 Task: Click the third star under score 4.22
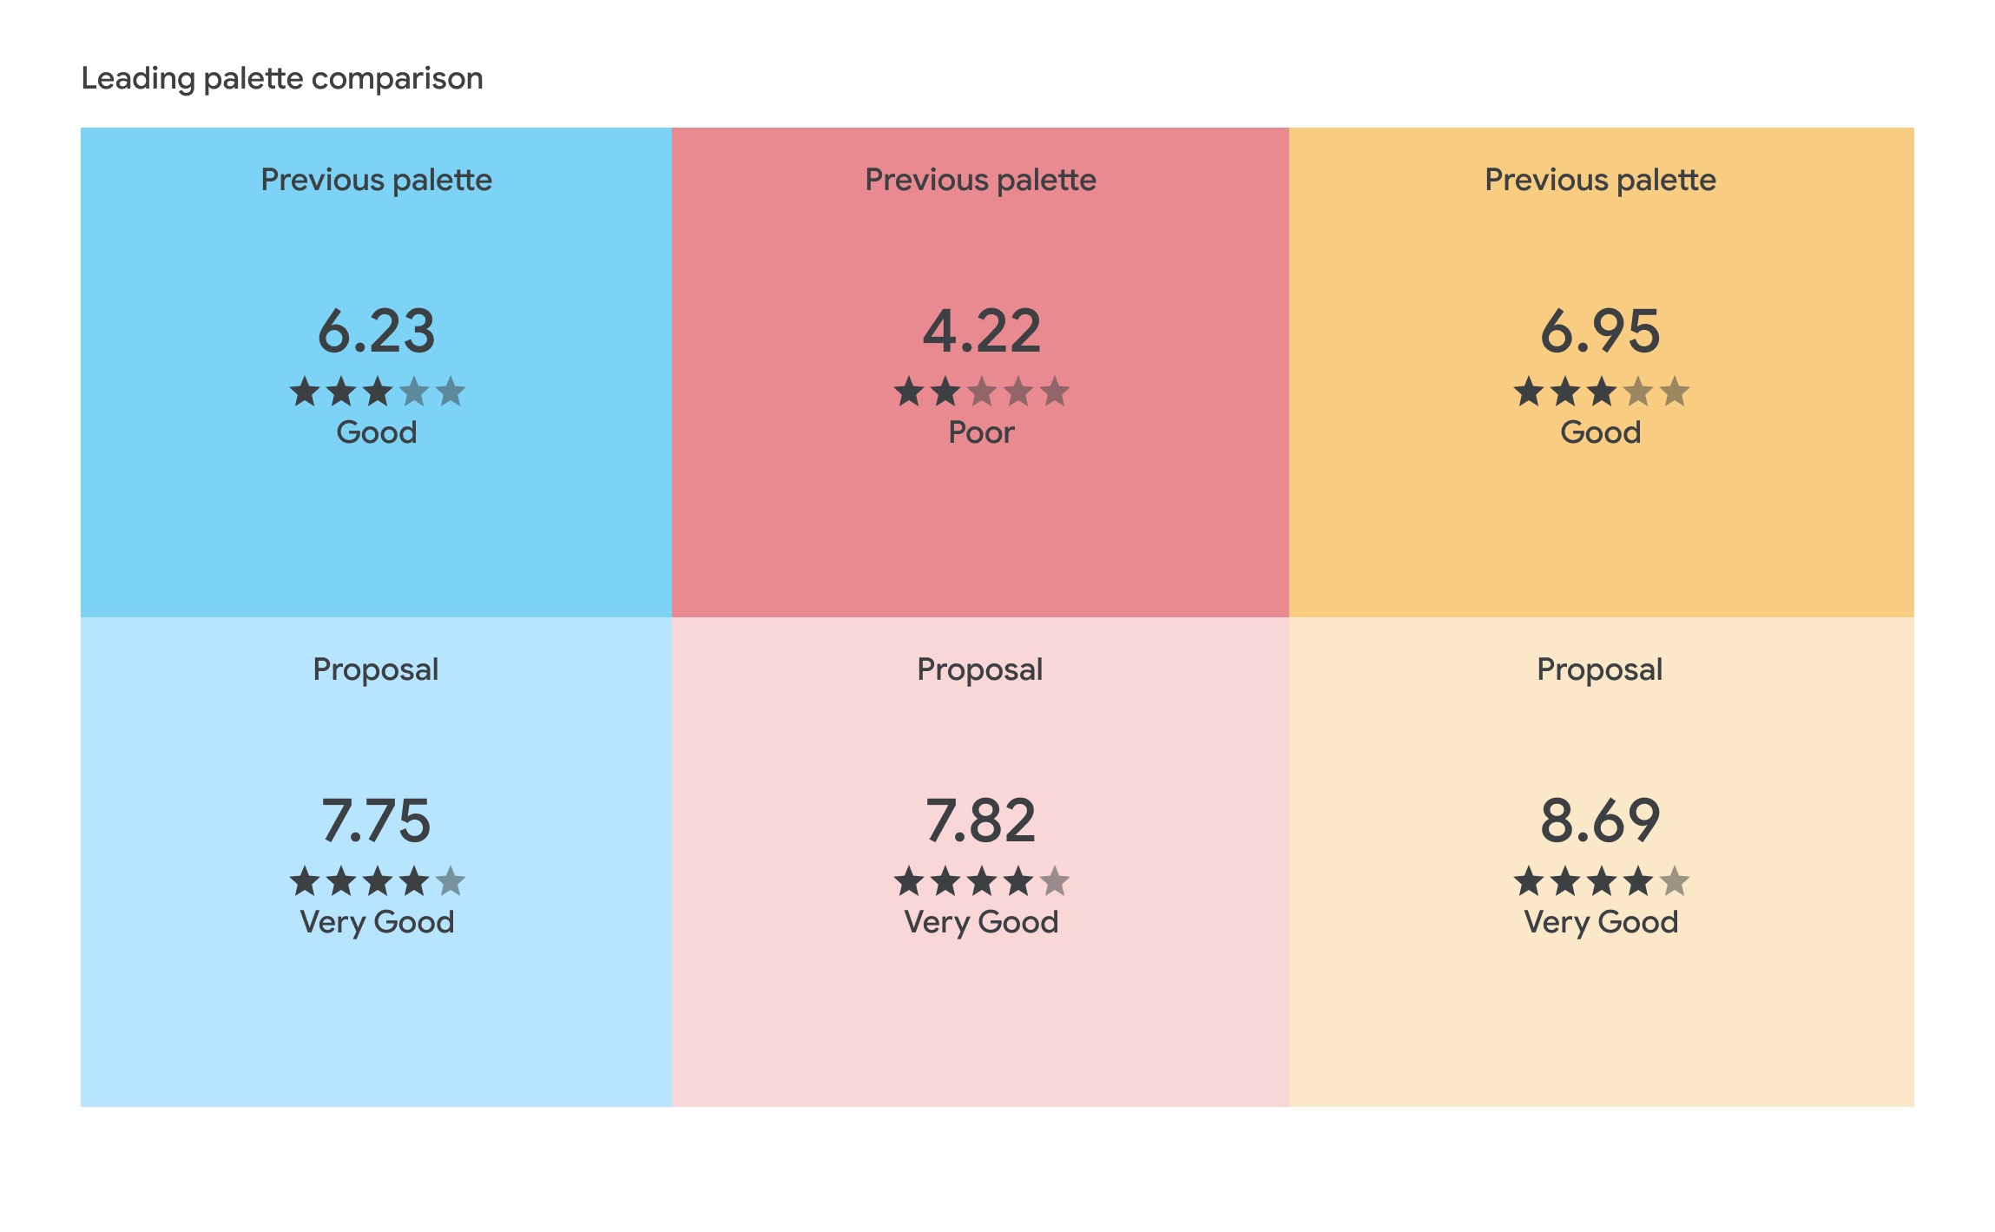pyautogui.click(x=981, y=392)
